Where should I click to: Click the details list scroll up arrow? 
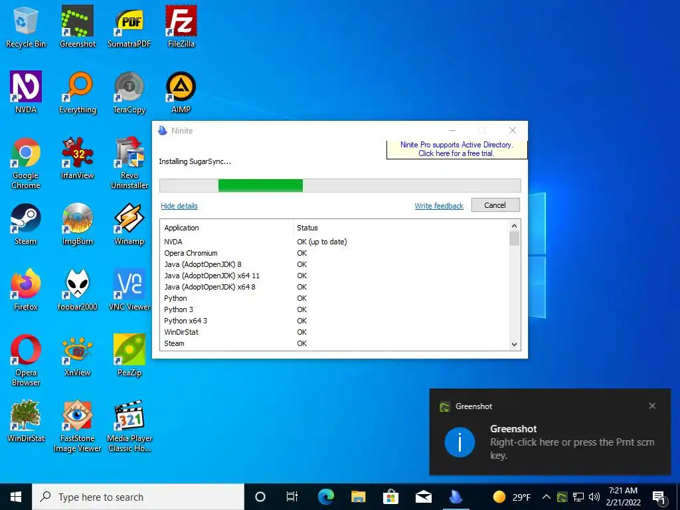pyautogui.click(x=515, y=226)
